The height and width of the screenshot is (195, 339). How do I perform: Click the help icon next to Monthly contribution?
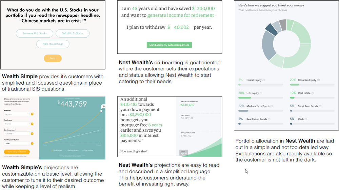coord(32,144)
